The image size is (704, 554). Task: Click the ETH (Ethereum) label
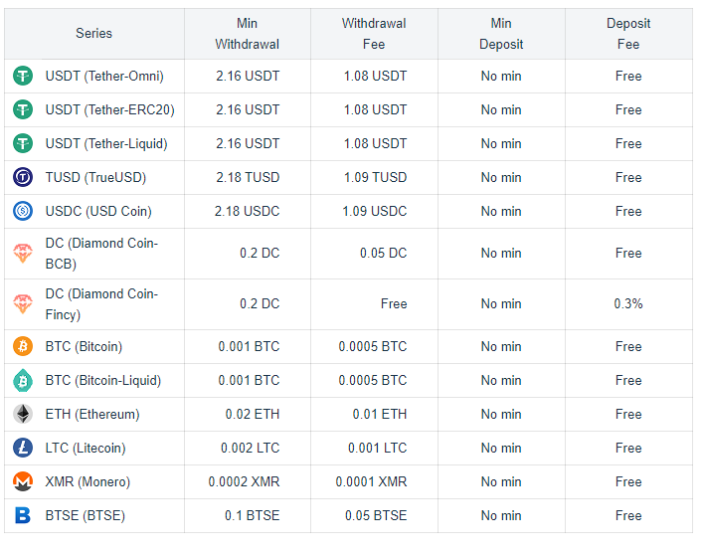(x=92, y=415)
